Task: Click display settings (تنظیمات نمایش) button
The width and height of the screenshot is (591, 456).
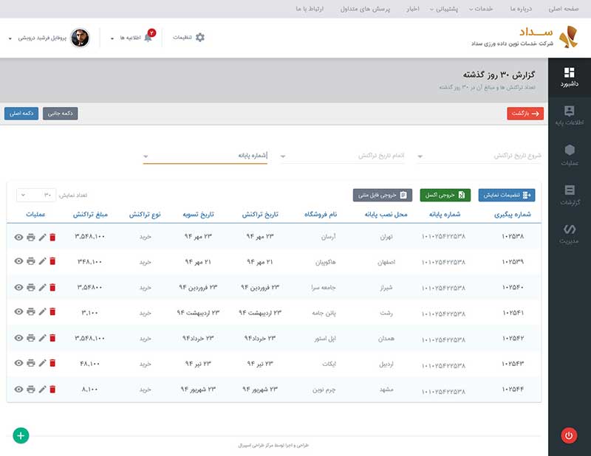Action: click(507, 195)
